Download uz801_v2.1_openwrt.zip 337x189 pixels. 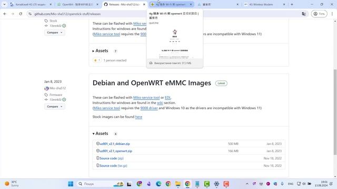(x=116, y=151)
